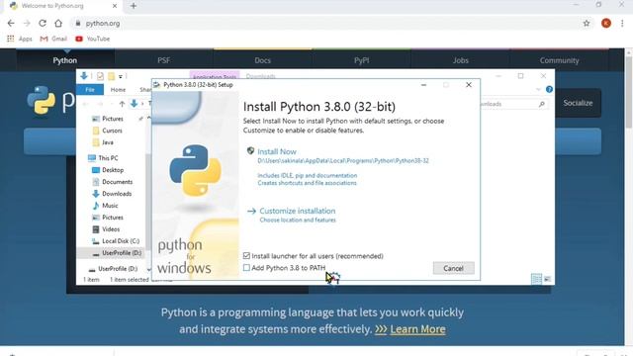The height and width of the screenshot is (356, 633).
Task: Uncheck Install launcher for all users
Action: click(246, 255)
